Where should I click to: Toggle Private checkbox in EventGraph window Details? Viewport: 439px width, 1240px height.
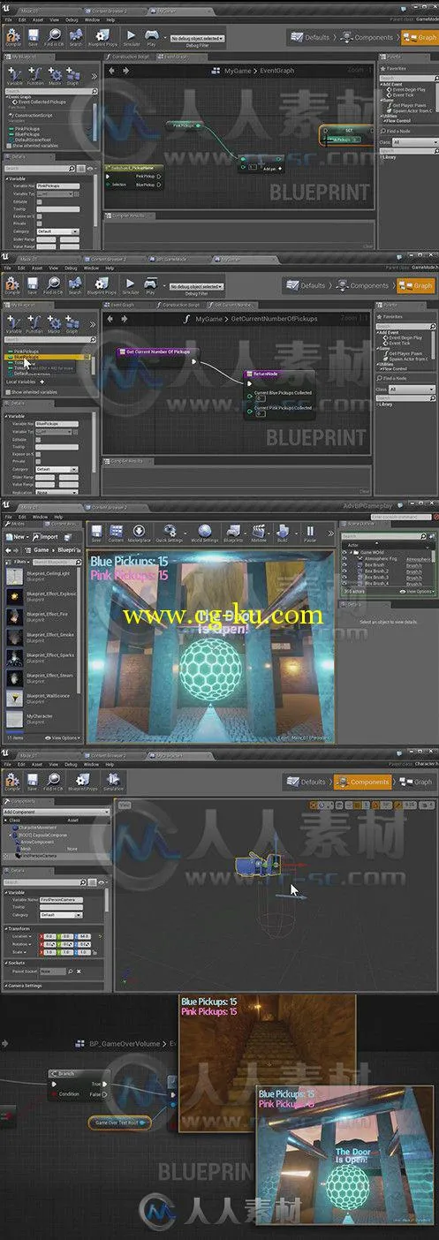point(41,223)
